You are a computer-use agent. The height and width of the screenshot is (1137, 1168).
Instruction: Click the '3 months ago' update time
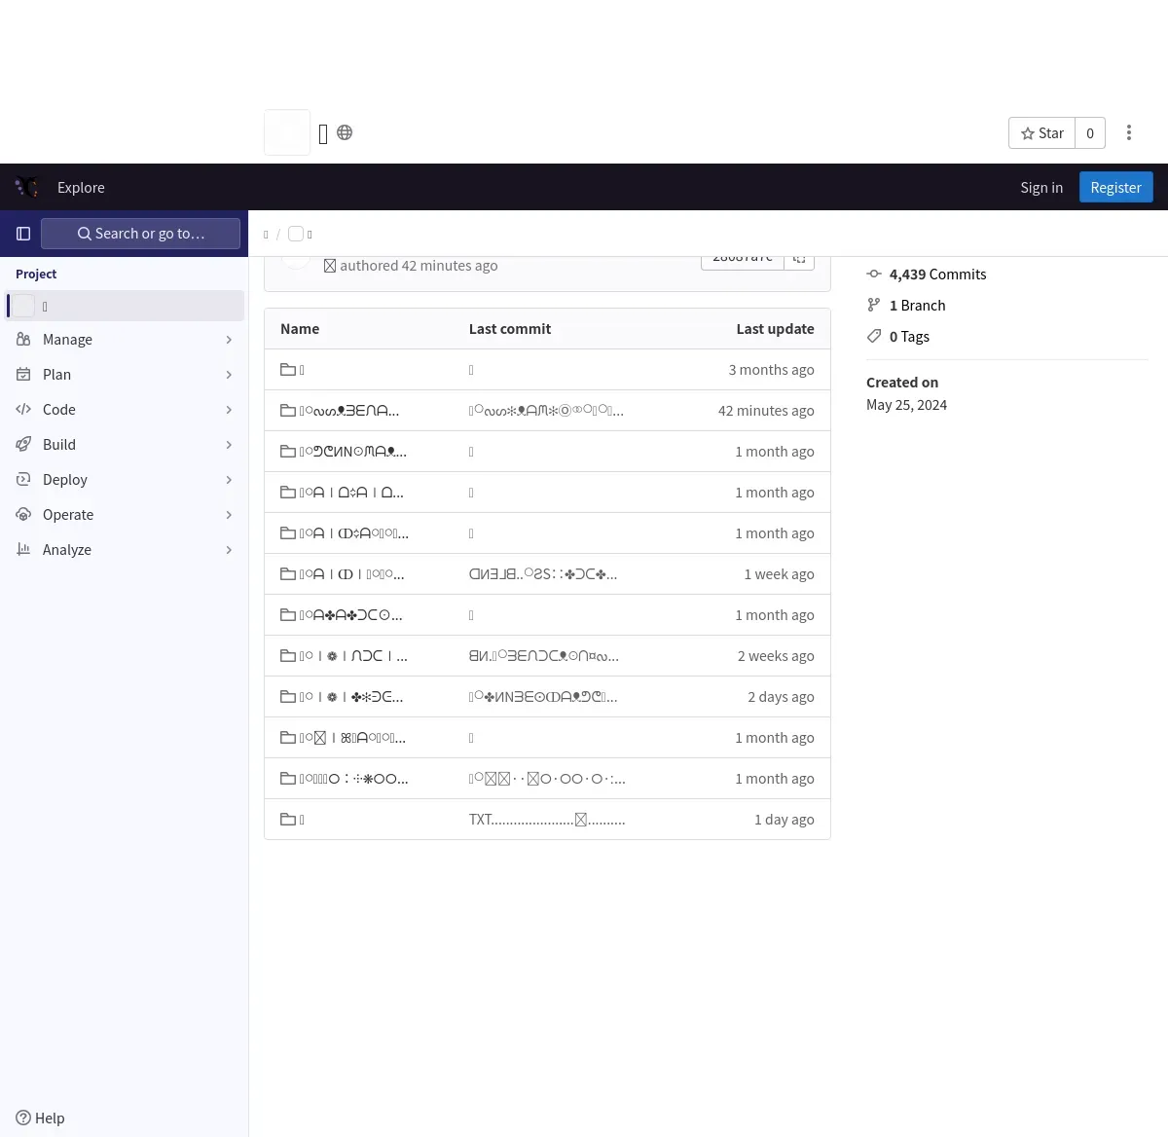(771, 370)
